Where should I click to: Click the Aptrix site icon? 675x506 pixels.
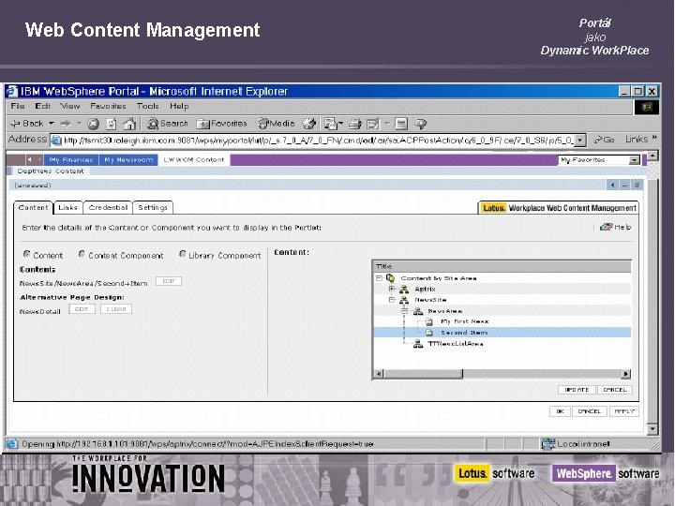tap(404, 290)
